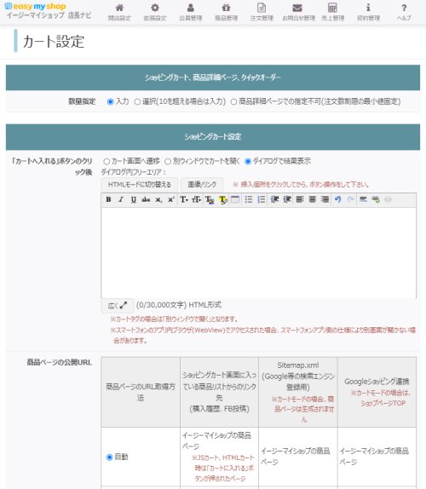Click 商品ページのURL取得方法 header cell

[141, 392]
